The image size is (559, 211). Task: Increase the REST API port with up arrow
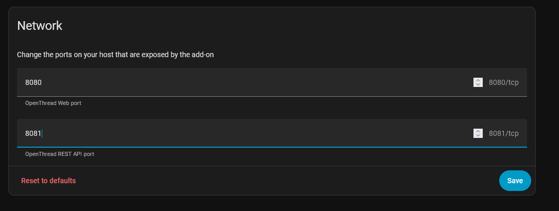[x=478, y=131]
